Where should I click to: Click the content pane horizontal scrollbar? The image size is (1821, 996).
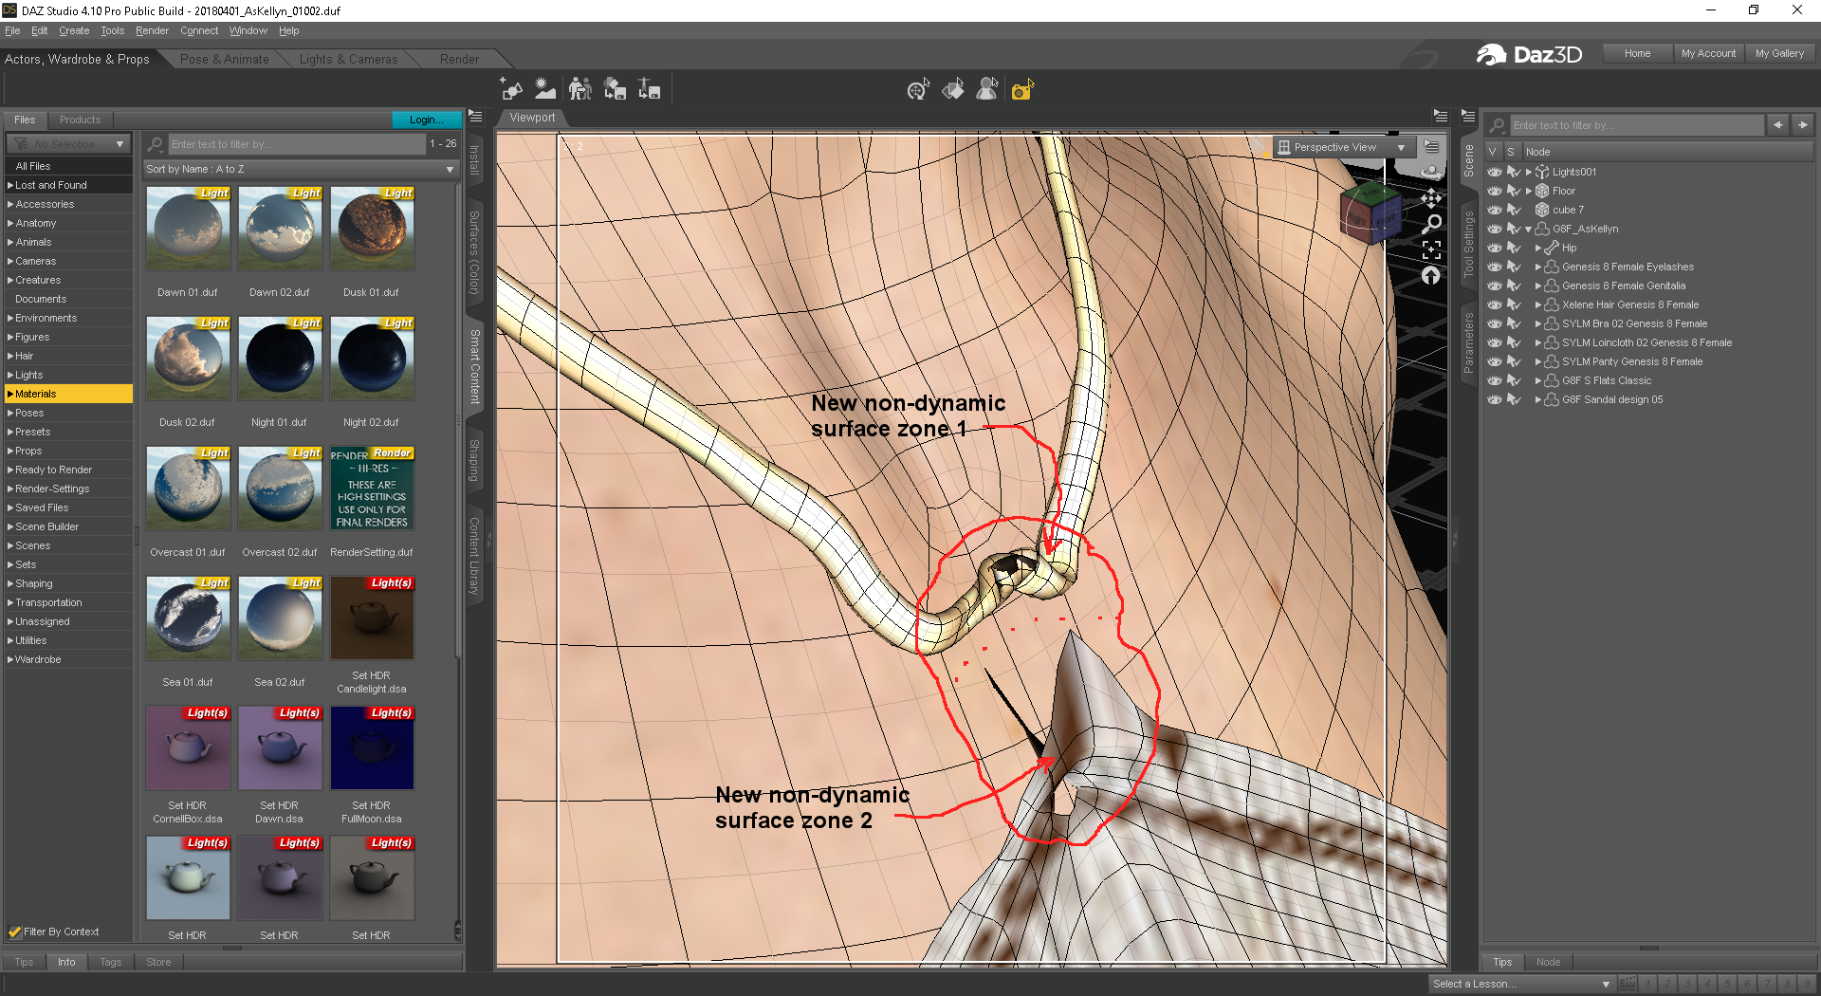[x=232, y=948]
